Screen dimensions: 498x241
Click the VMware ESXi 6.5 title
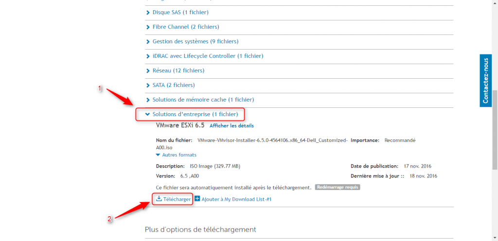(x=180, y=125)
